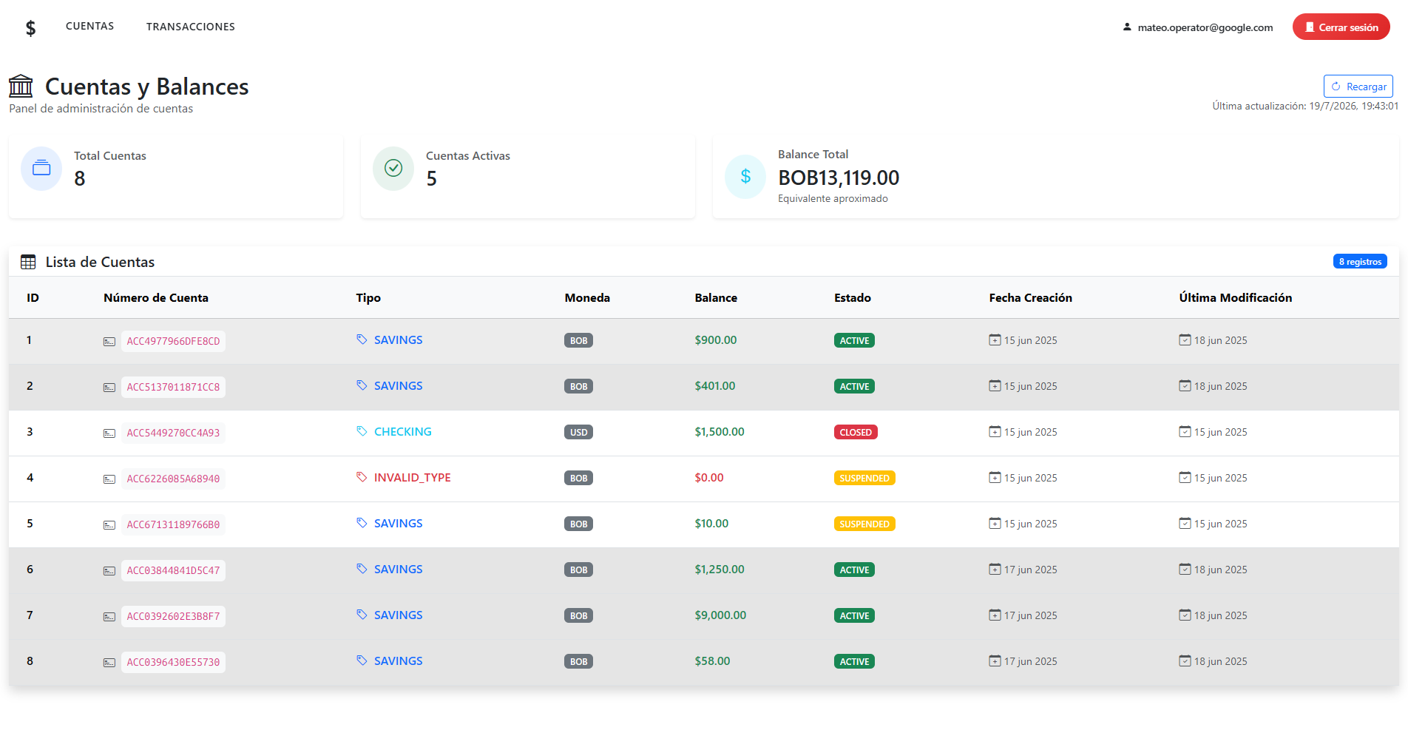The width and height of the screenshot is (1408, 733).
Task: Click the Balance column header
Action: click(x=716, y=297)
